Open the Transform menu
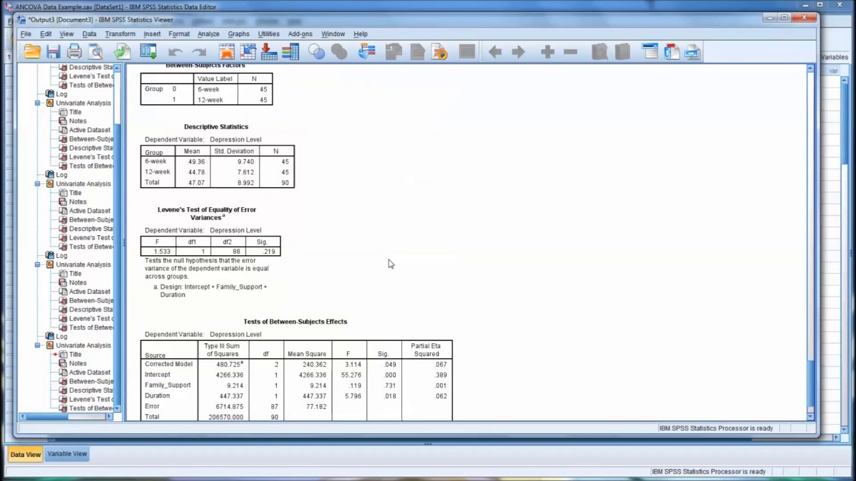 click(x=120, y=34)
